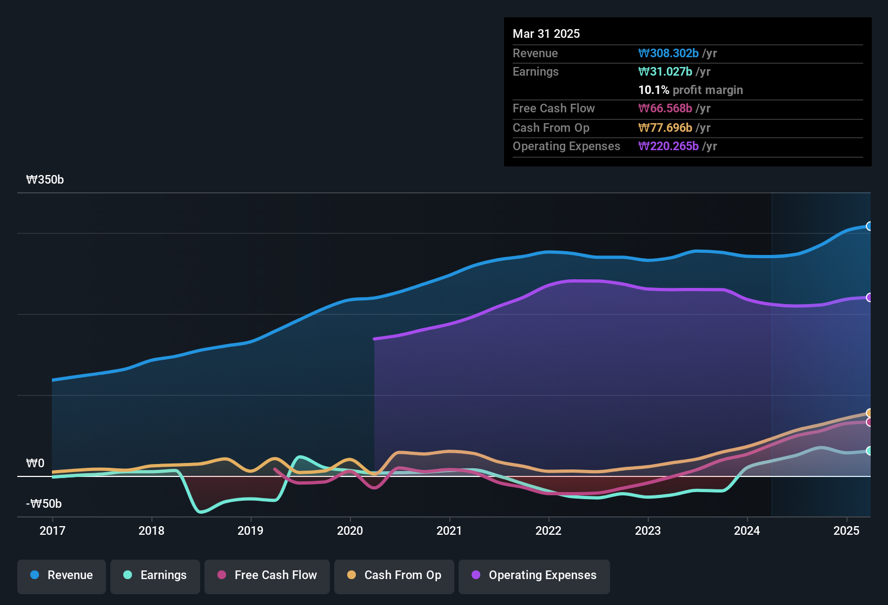
Task: Click the 2019 x-axis label
Action: tap(250, 531)
